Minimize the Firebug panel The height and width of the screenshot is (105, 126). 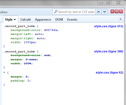pos(112,11)
